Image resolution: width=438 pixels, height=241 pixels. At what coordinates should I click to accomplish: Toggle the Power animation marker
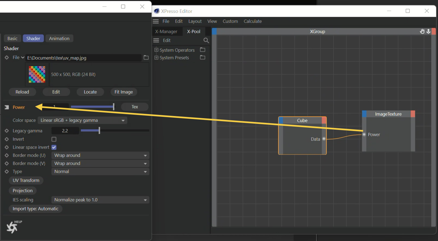7,107
